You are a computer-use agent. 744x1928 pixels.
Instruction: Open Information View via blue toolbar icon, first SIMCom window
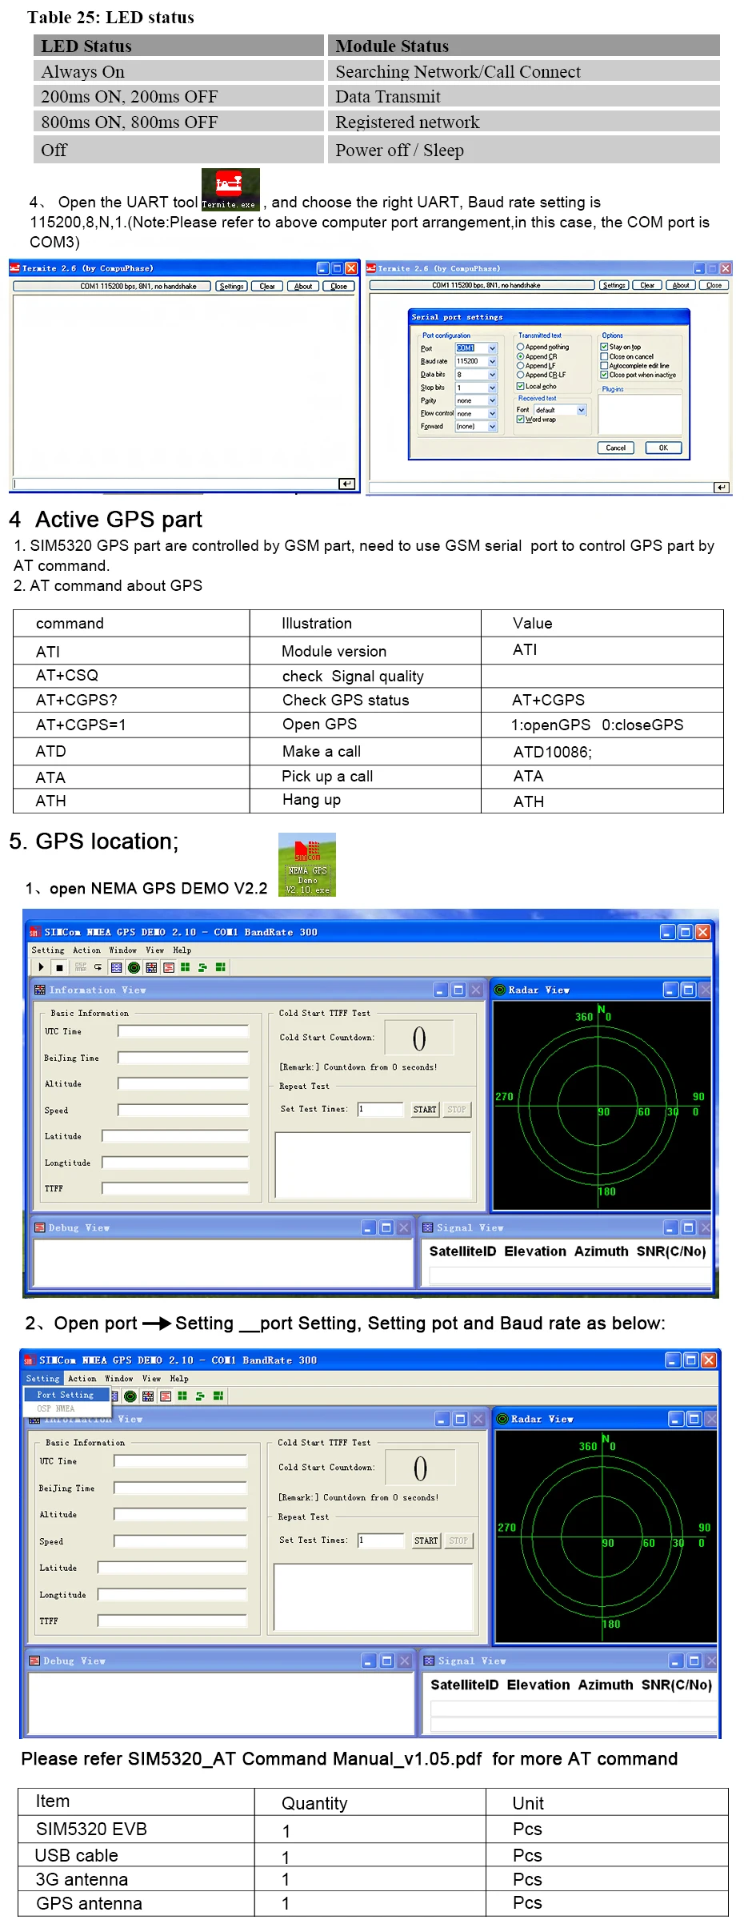pyautogui.click(x=117, y=967)
